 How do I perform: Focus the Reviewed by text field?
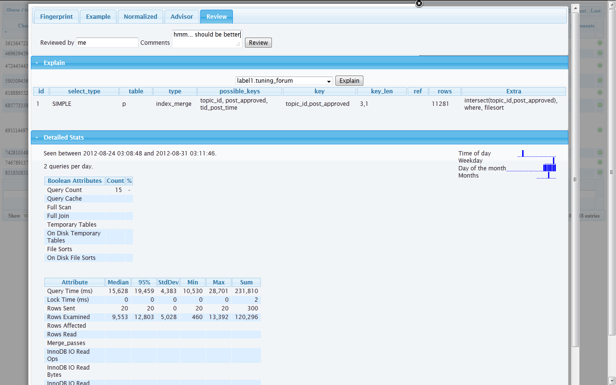(x=107, y=43)
